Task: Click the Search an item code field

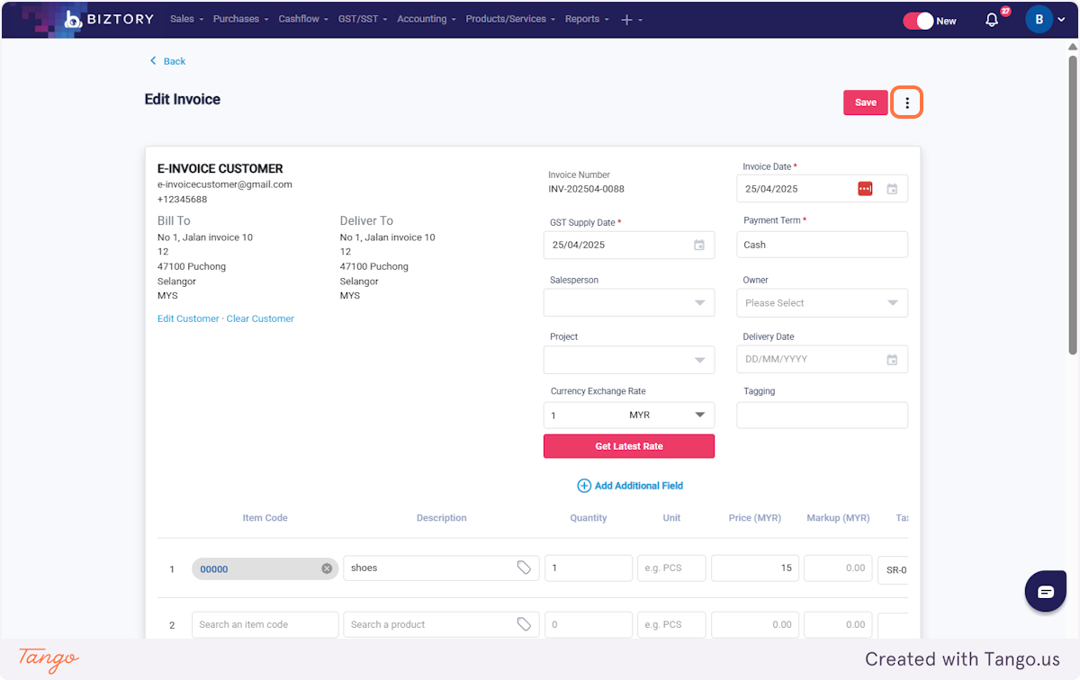Action: [265, 624]
